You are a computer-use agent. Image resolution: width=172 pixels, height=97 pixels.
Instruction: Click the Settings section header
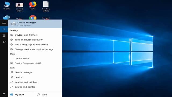point(14,30)
